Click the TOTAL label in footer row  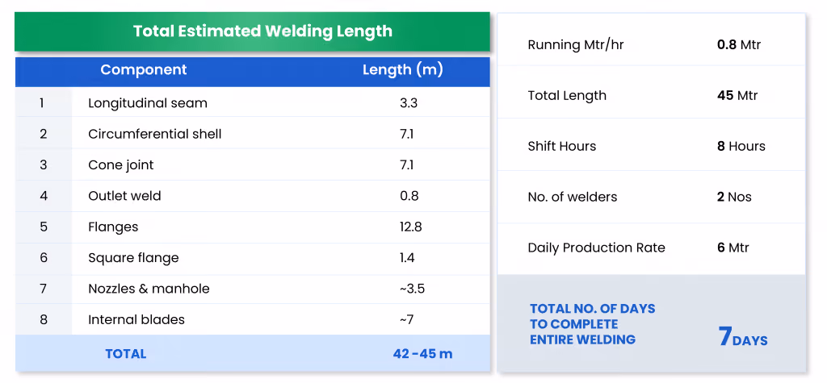[125, 353]
